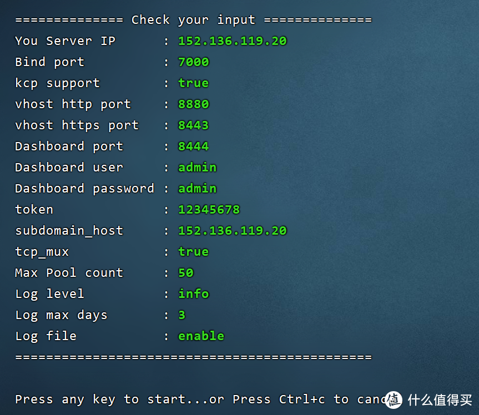
Task: Click the Bind port value 7000
Action: point(193,62)
